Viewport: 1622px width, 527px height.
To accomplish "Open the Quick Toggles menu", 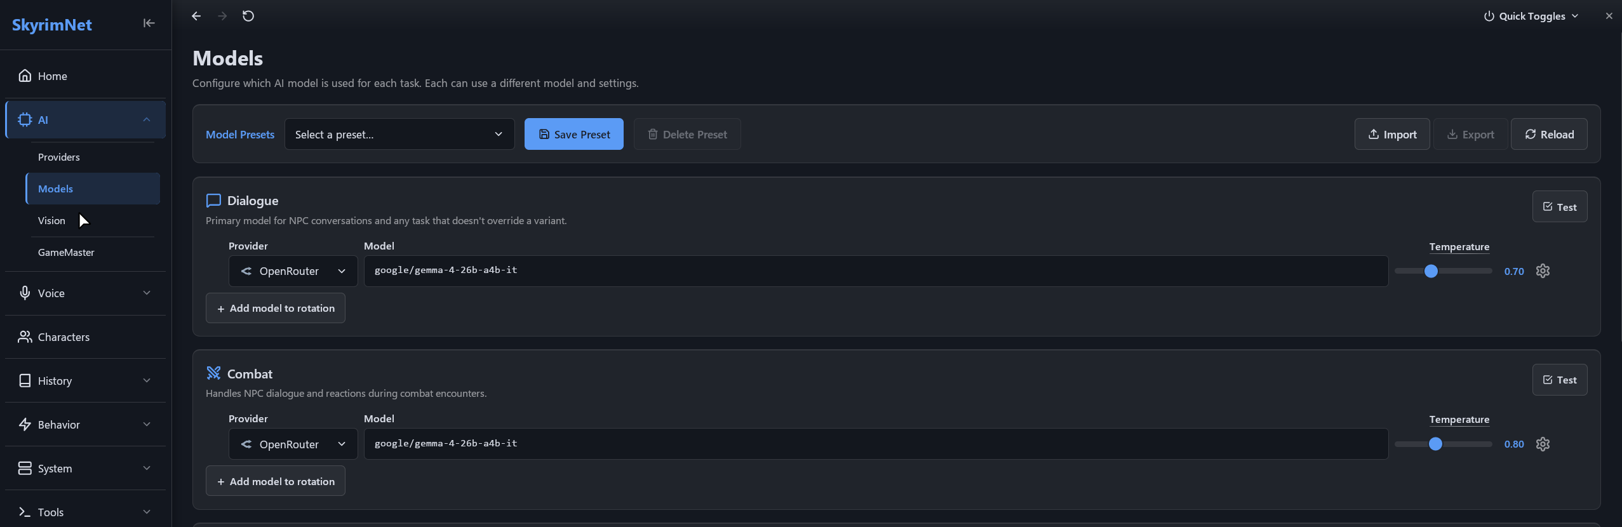I will 1531,16.
